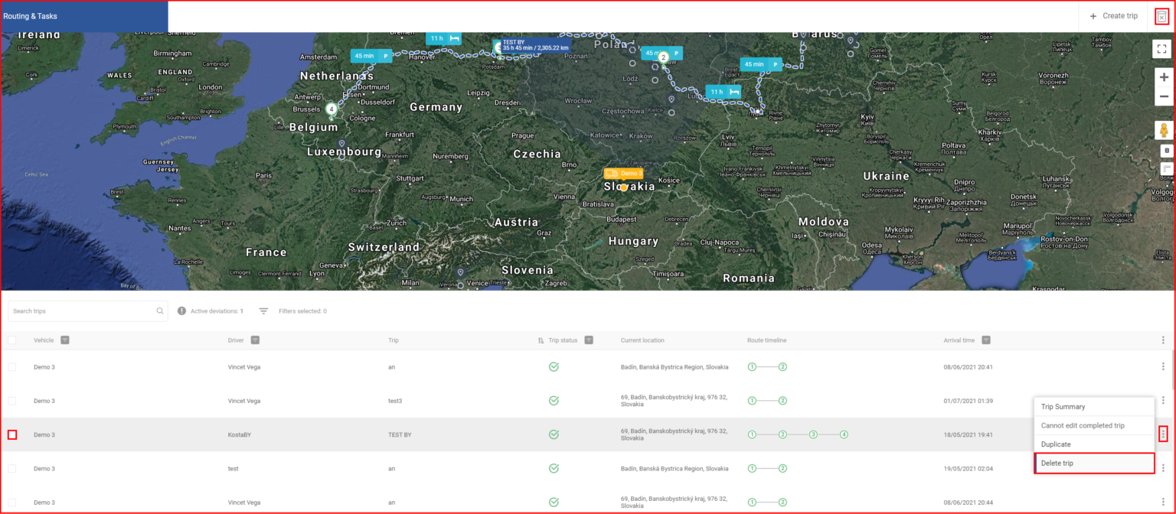Open three-dot menu for TEST BY trip
Viewport: 1176px width, 514px height.
(1163, 434)
